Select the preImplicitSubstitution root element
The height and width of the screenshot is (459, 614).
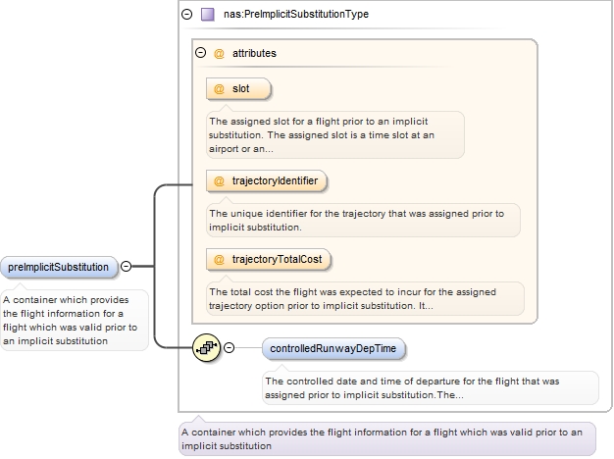[x=59, y=266]
